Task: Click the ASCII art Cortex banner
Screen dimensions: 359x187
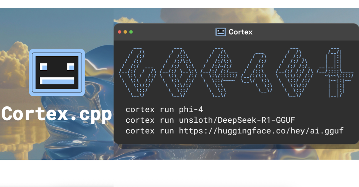Action: click(236, 72)
